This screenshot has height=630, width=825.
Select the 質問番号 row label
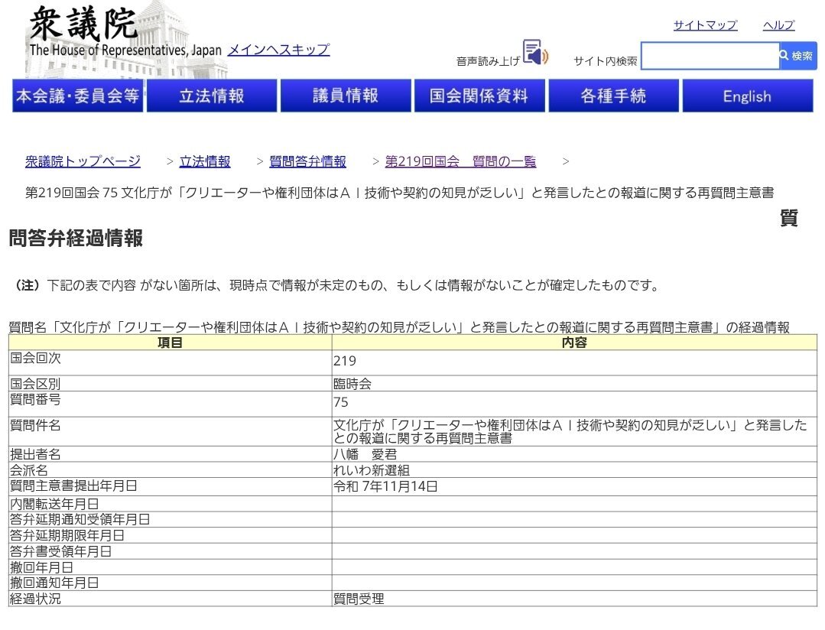coord(35,399)
